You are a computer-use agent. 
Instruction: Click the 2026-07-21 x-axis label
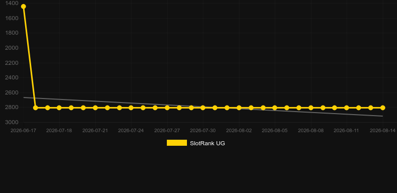pyautogui.click(x=95, y=131)
